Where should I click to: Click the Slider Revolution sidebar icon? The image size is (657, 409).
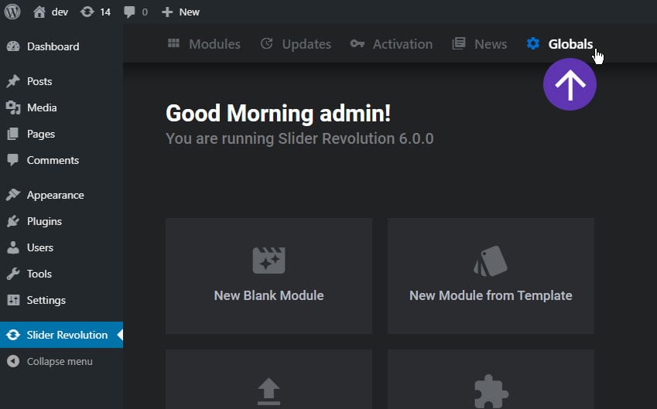tap(13, 335)
